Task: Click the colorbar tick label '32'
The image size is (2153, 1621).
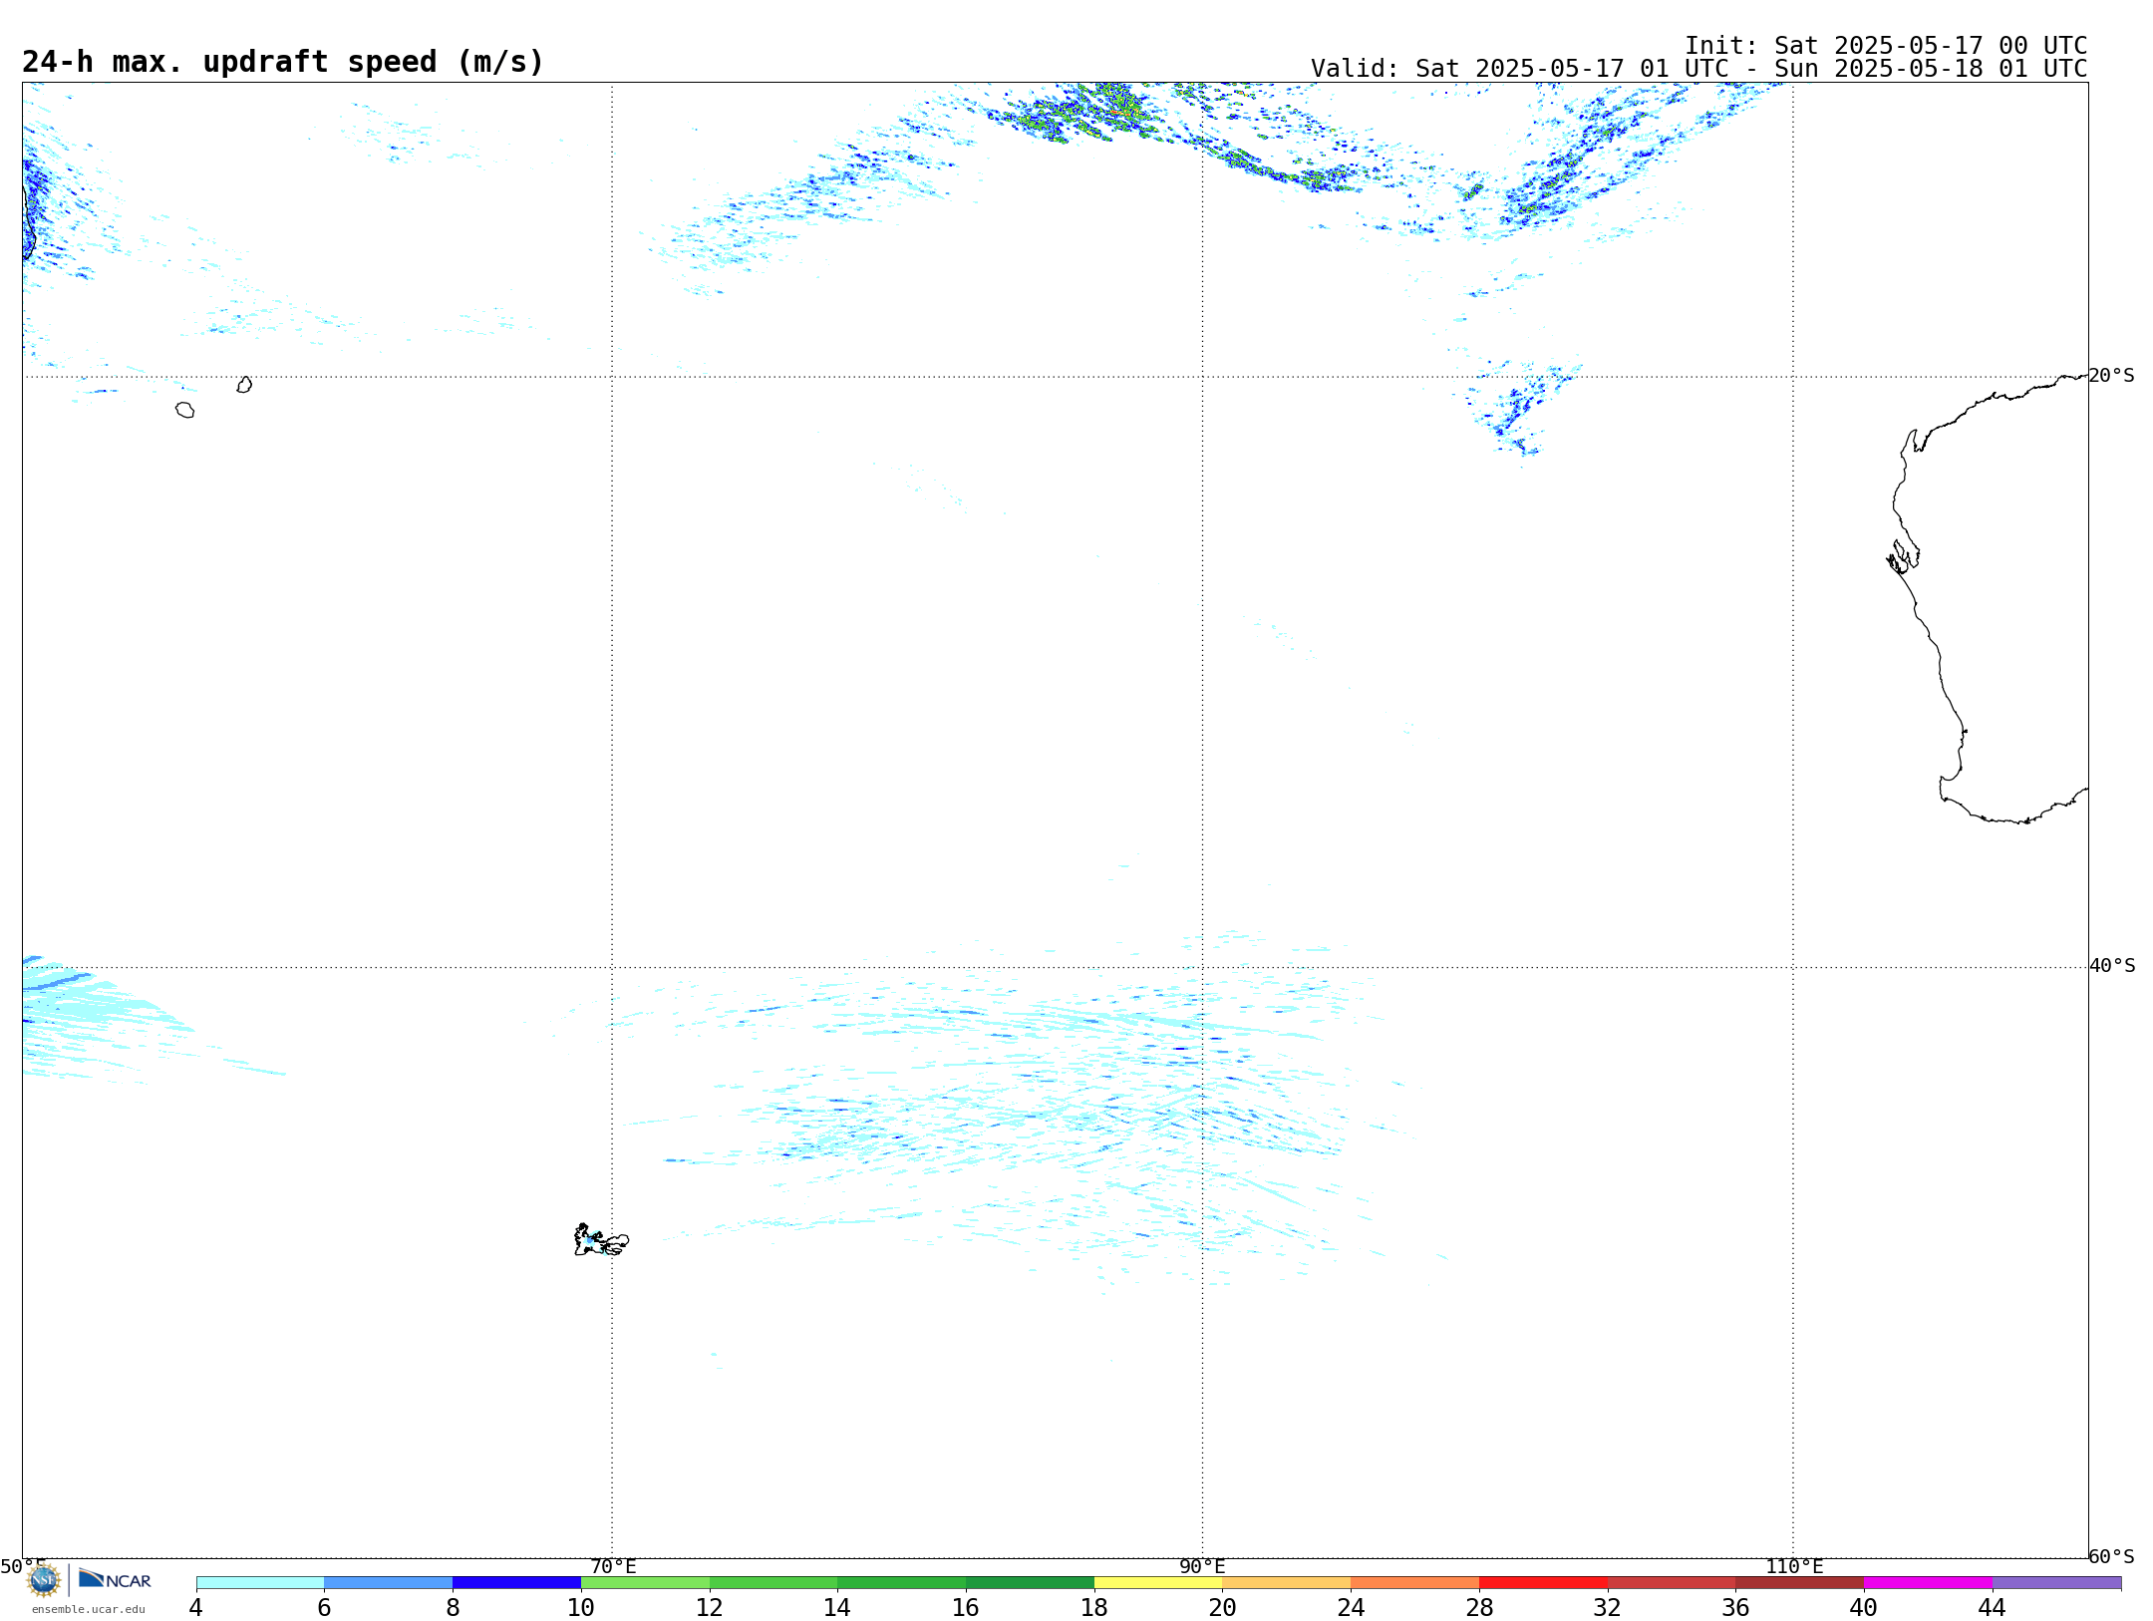Action: [x=1608, y=1607]
